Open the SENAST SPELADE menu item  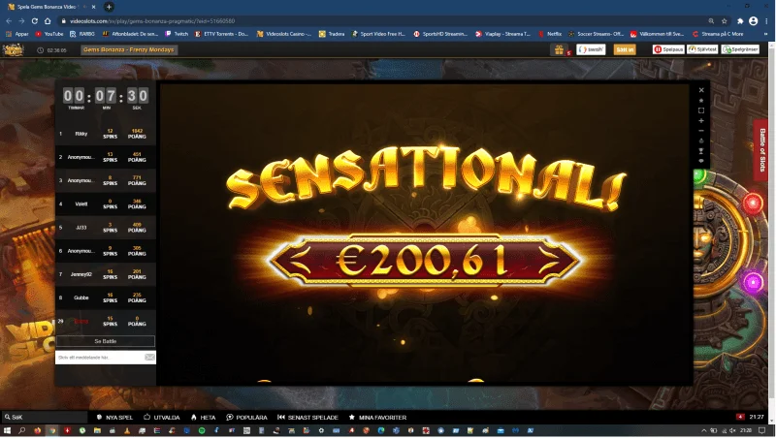pyautogui.click(x=307, y=418)
